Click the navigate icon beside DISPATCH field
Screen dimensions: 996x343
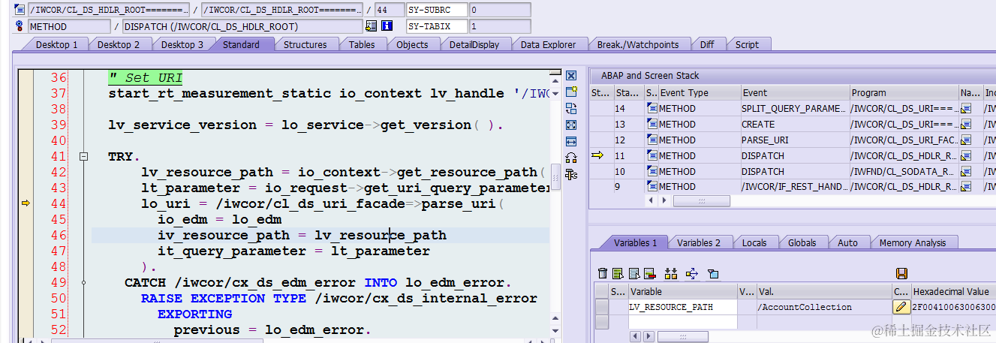371,26
